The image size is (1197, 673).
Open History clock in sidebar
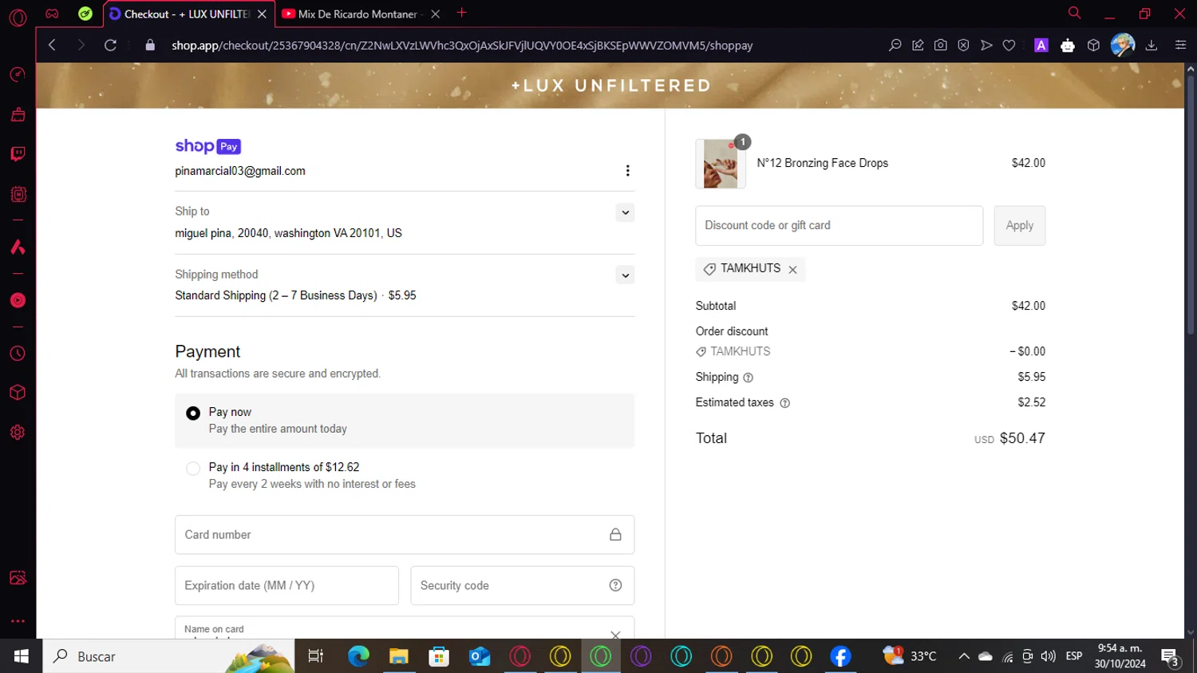(x=18, y=354)
